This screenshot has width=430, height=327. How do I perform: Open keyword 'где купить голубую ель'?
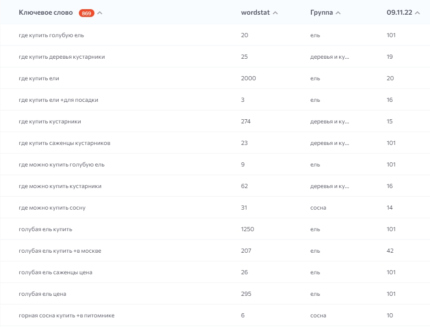click(x=51, y=35)
